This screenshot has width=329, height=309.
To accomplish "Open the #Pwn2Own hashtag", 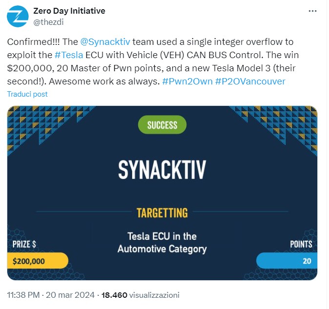I will pos(186,81).
